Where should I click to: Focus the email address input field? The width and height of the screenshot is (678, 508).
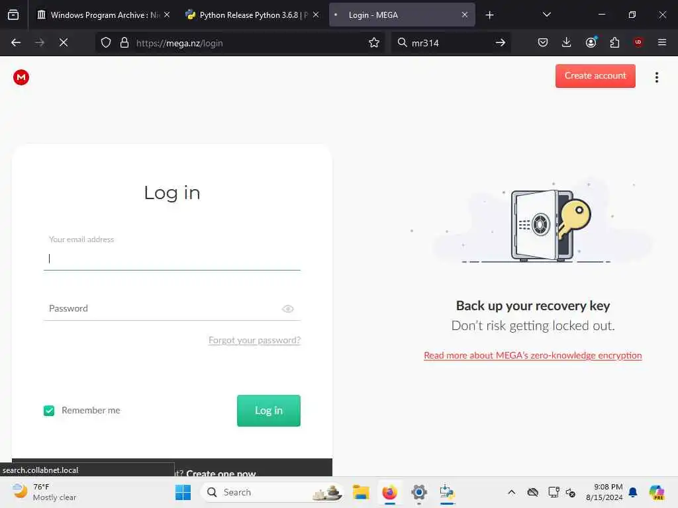pos(171,259)
